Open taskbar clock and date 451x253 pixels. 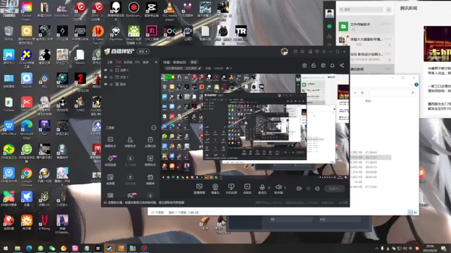430,248
